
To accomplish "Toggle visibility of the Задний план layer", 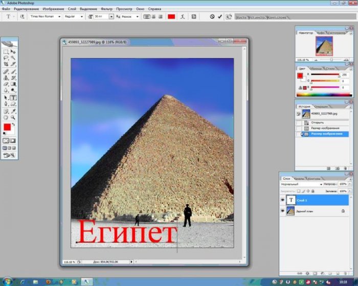I will [283, 210].
